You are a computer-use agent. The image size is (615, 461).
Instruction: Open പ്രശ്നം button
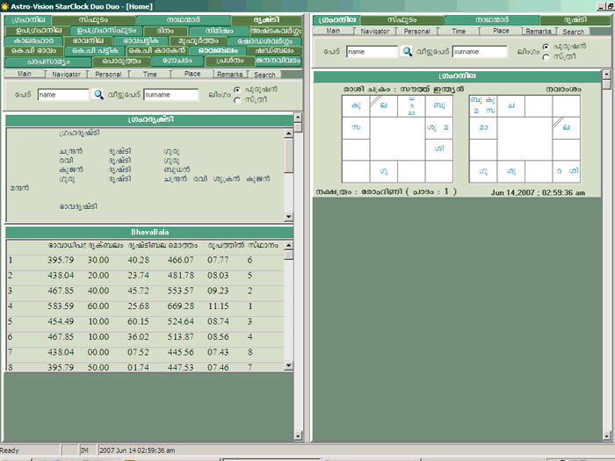229,61
